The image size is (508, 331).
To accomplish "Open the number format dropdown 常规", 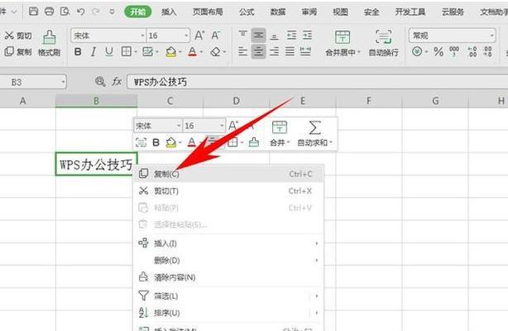I will pos(491,36).
